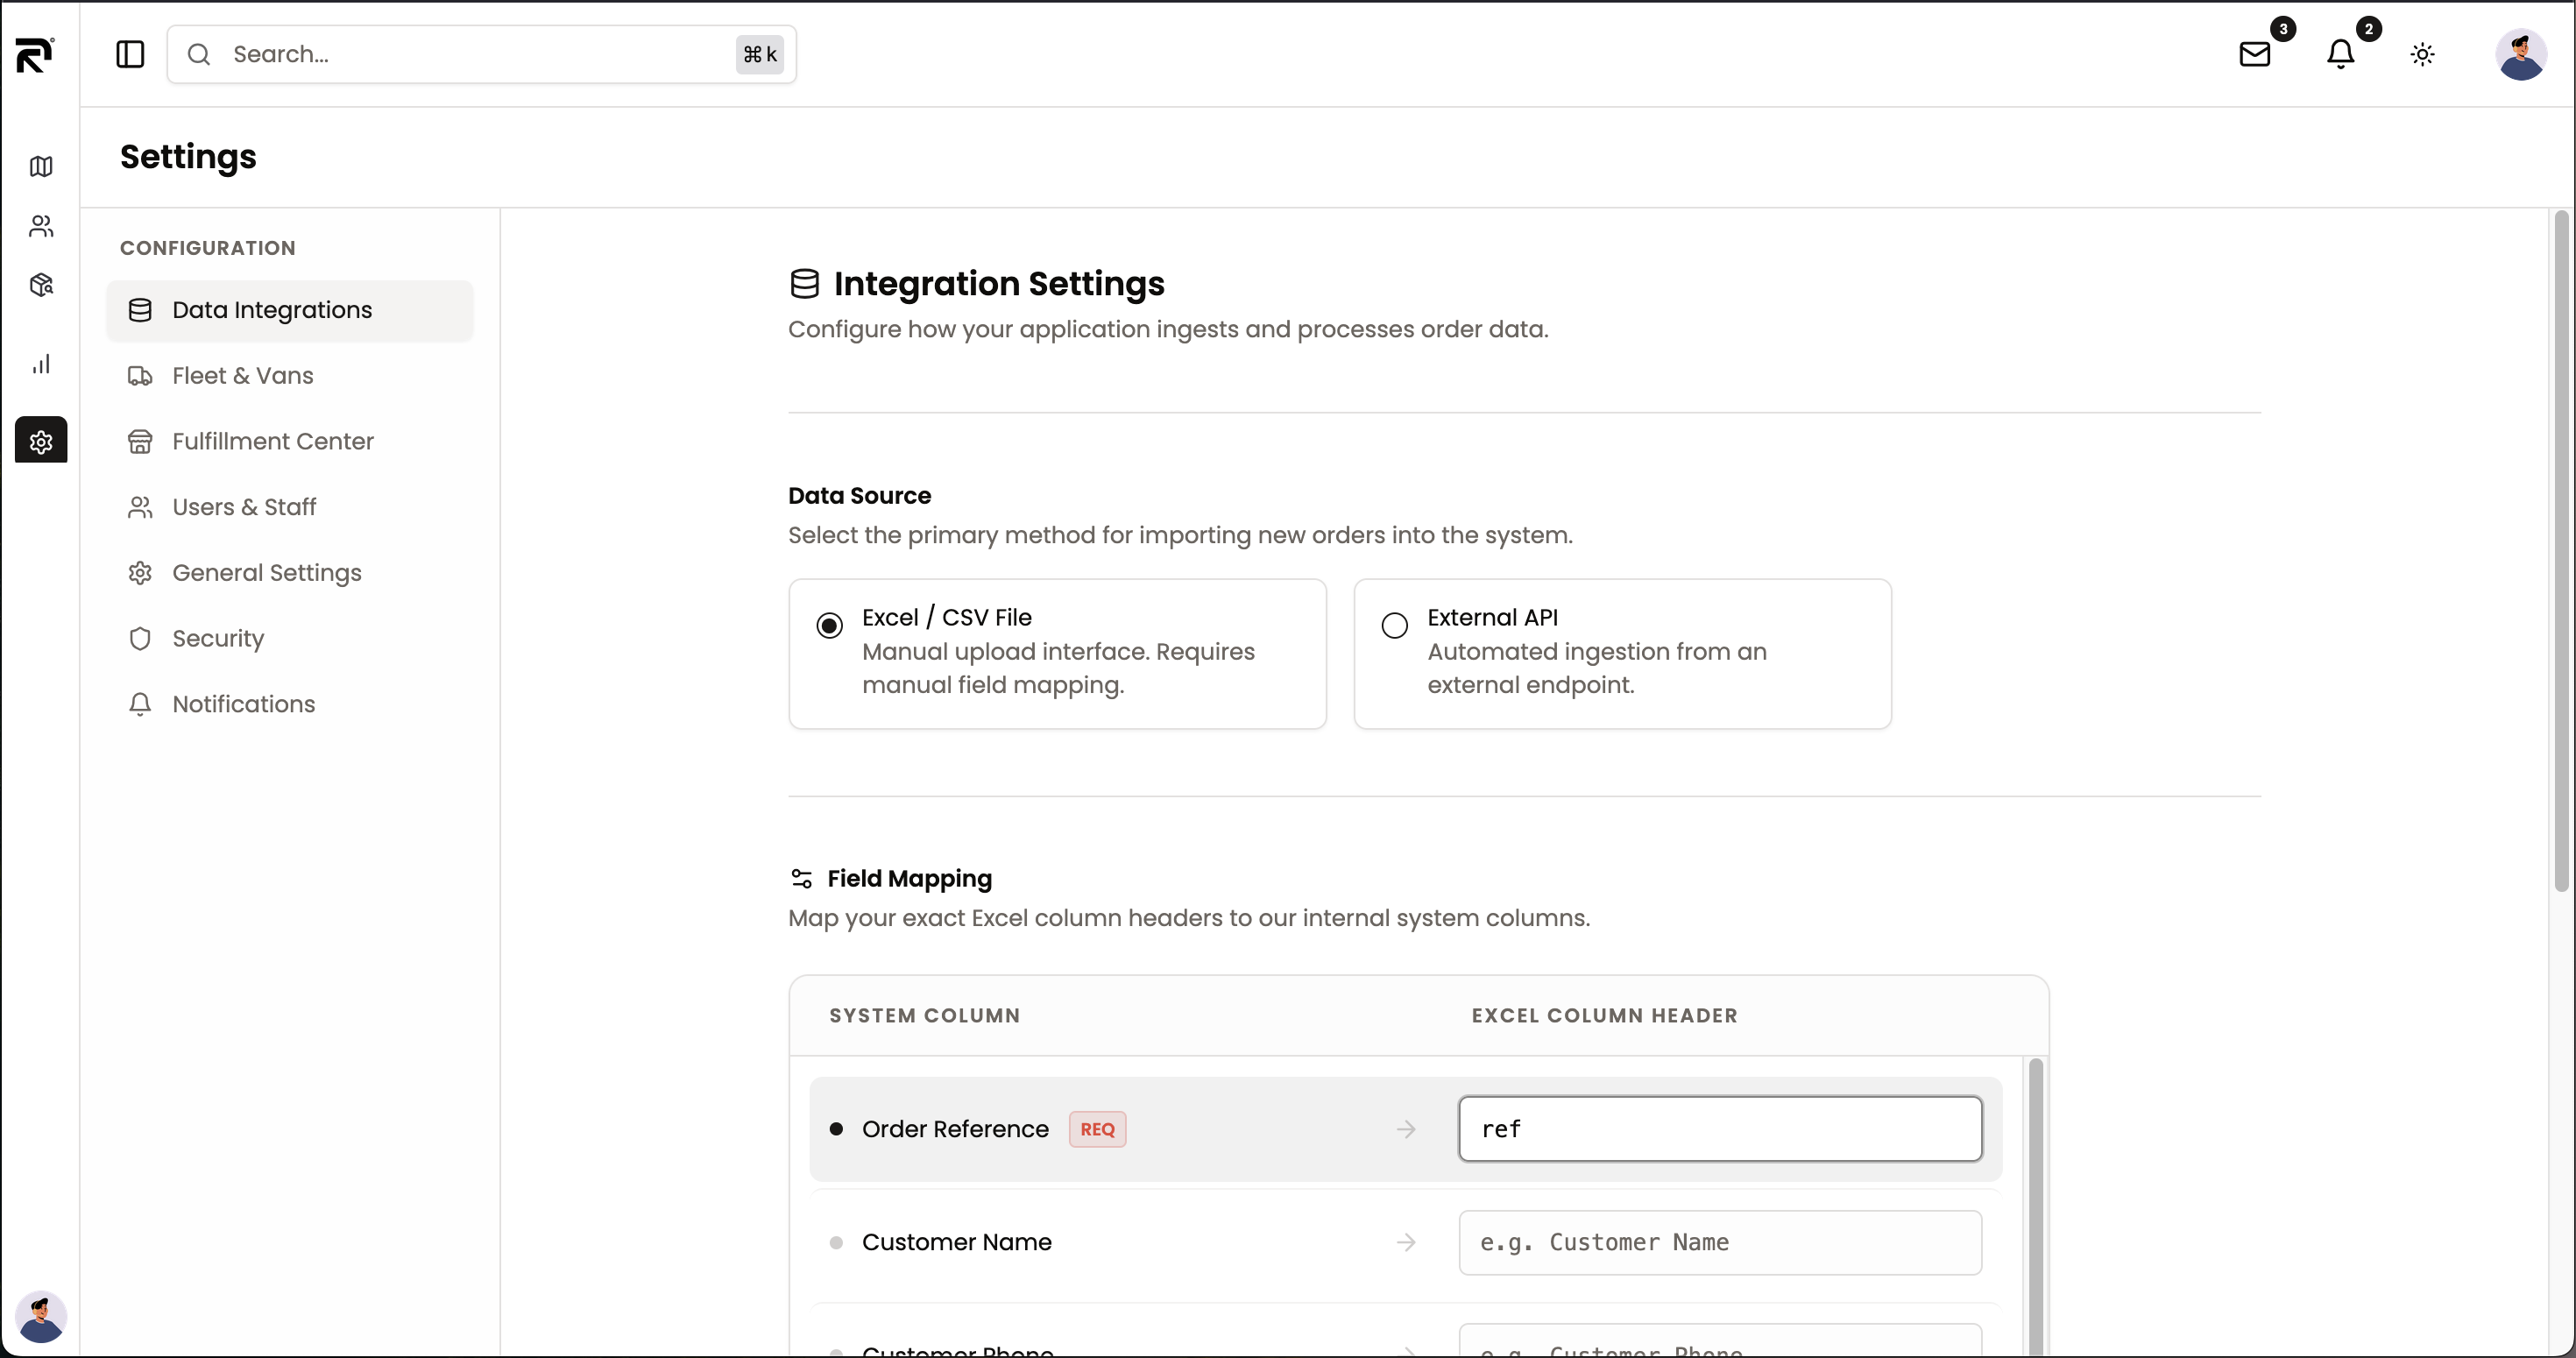Click the Customer Name label
This screenshot has width=2576, height=1358.
click(x=956, y=1242)
